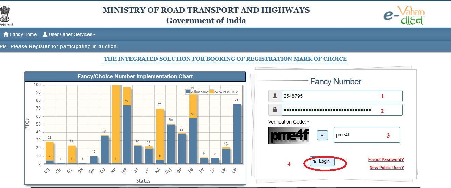
Task: Focus the username field containing 2548795
Action: 342,96
